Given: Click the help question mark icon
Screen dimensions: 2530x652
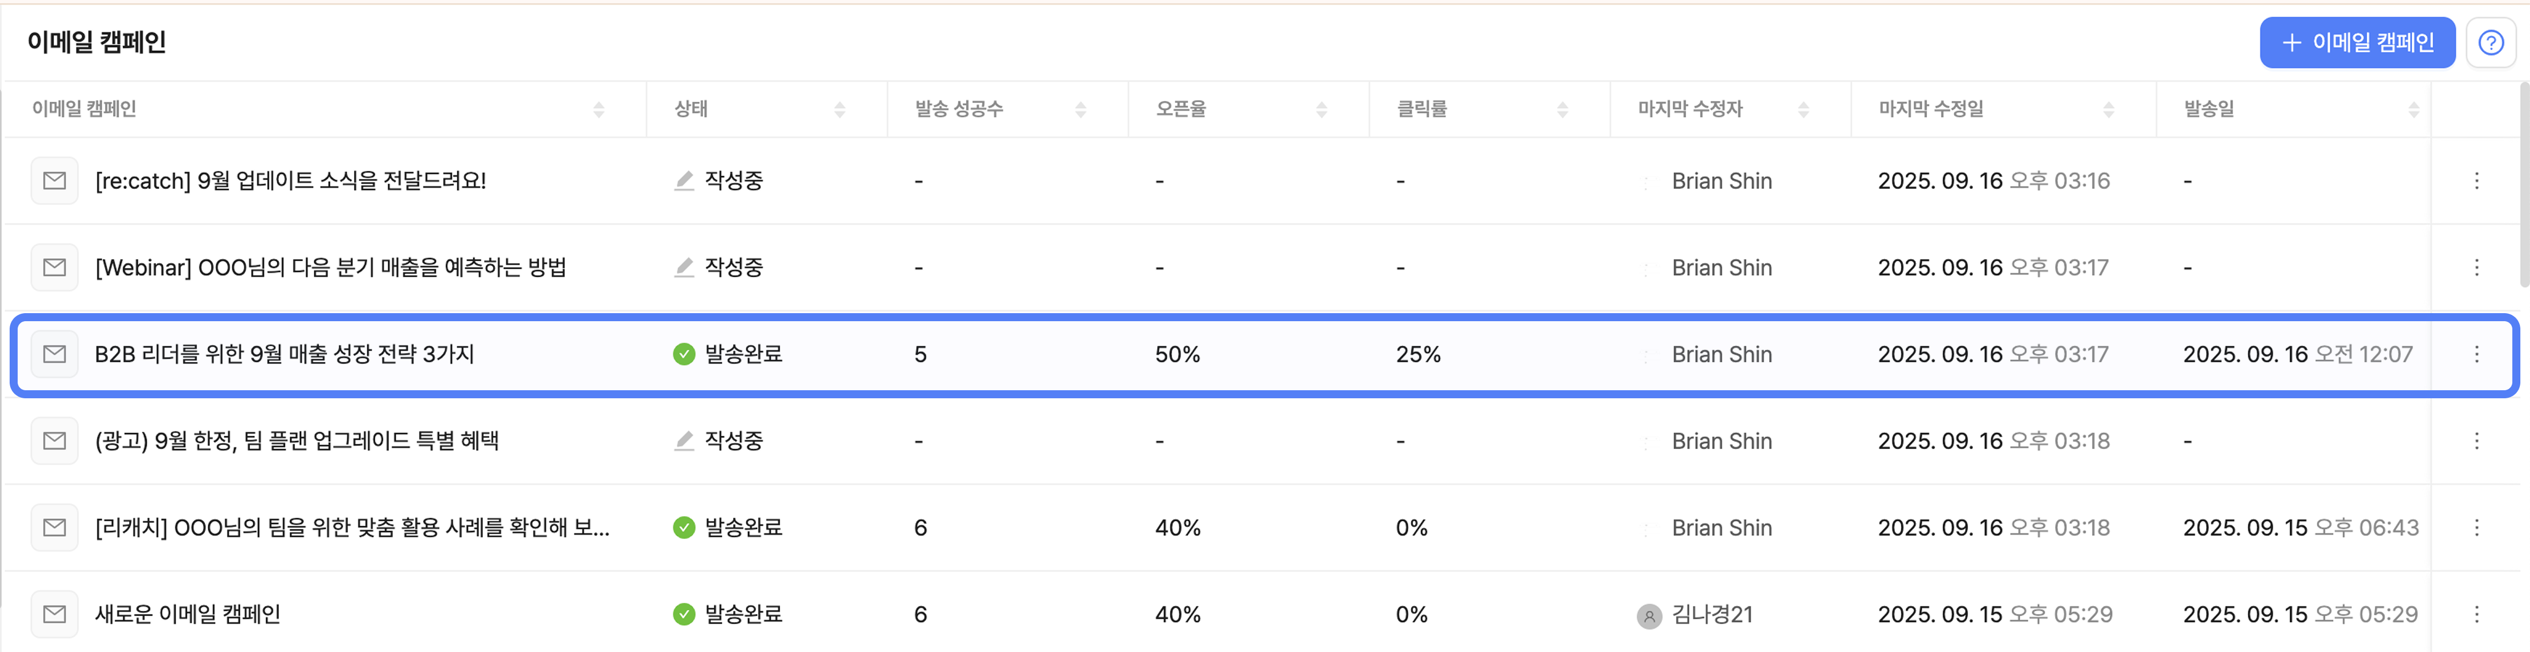Looking at the screenshot, I should 2490,43.
